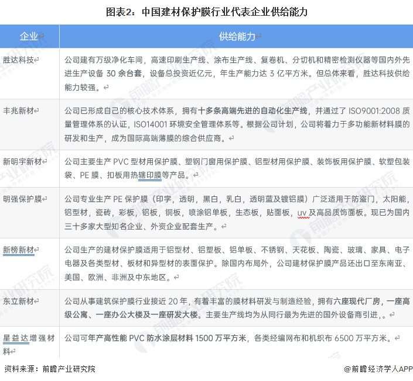
Task: Click the description starting 公司主要生产 PVC 型材用保护膜
Action: (237, 168)
